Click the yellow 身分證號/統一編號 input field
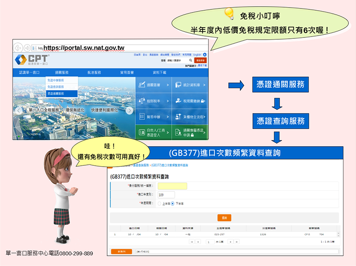 (x=172, y=186)
